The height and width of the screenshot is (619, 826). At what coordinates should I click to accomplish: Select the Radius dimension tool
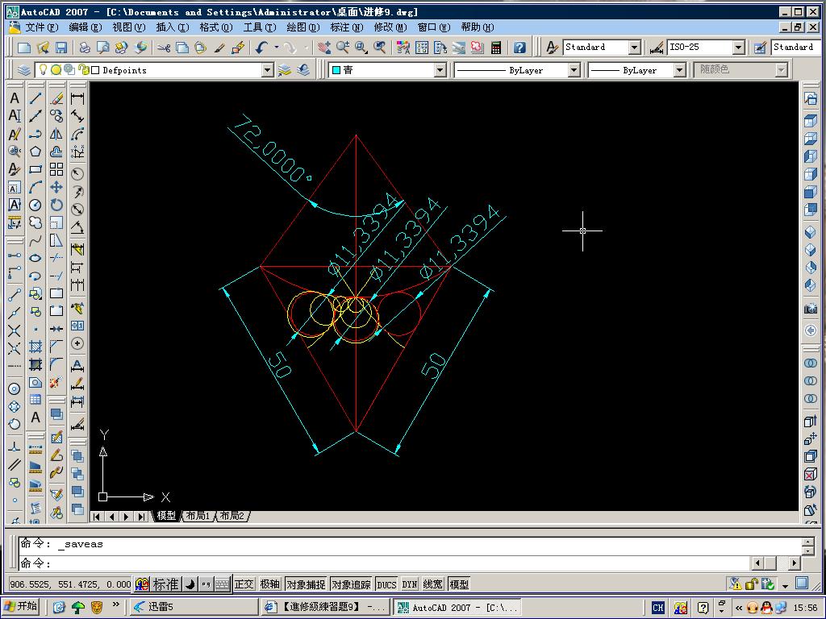click(77, 174)
